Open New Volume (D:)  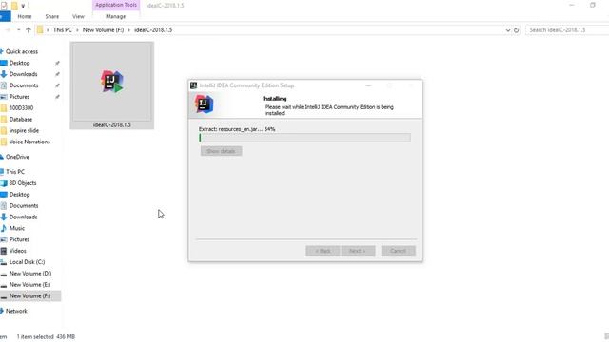(x=30, y=274)
